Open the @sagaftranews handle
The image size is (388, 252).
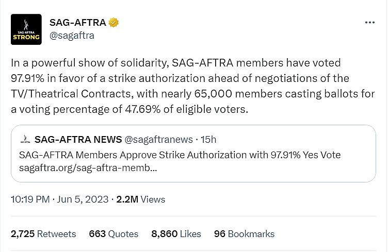158,140
